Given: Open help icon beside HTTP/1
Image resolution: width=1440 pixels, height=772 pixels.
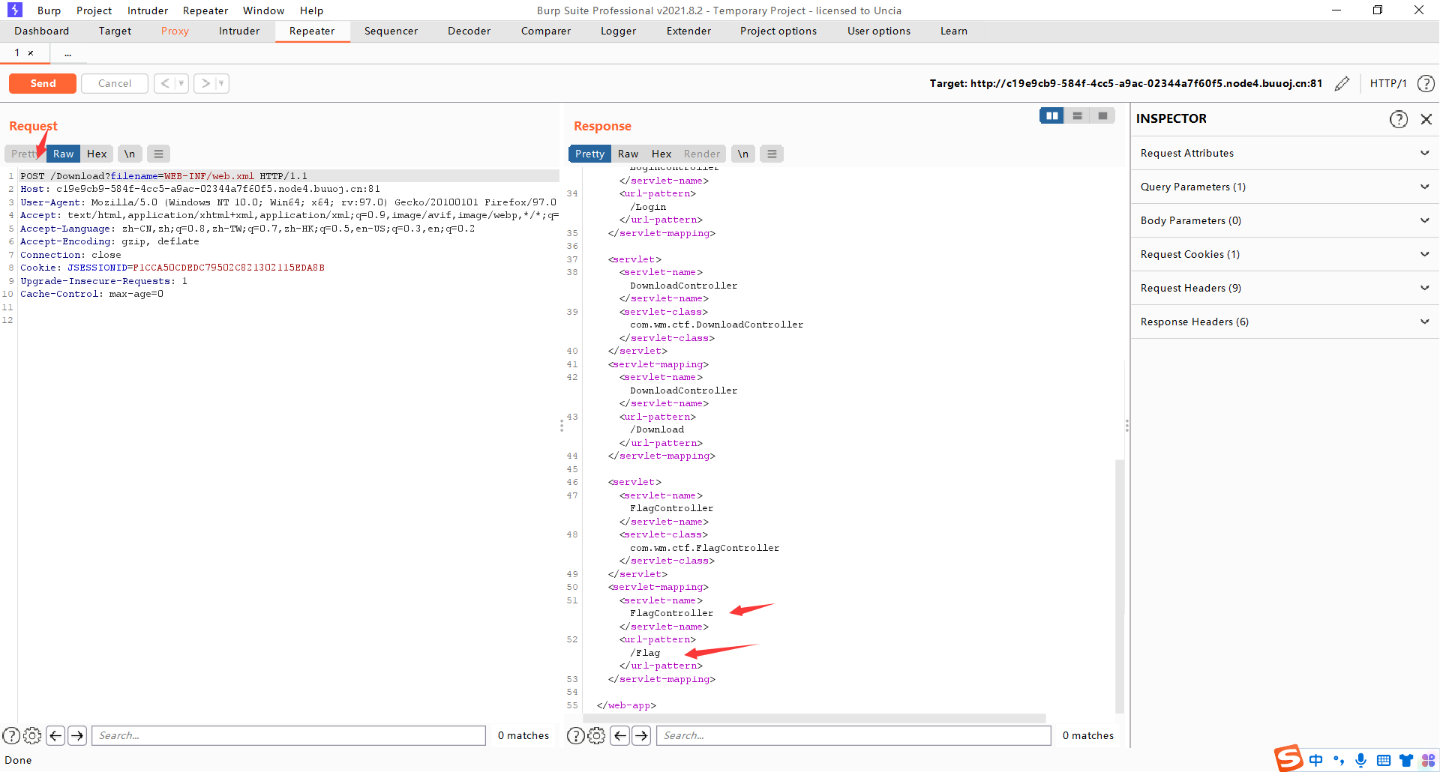Looking at the screenshot, I should pyautogui.click(x=1426, y=83).
